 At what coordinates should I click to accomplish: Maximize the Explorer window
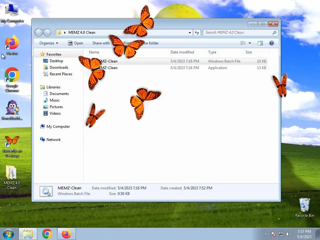pos(263,24)
